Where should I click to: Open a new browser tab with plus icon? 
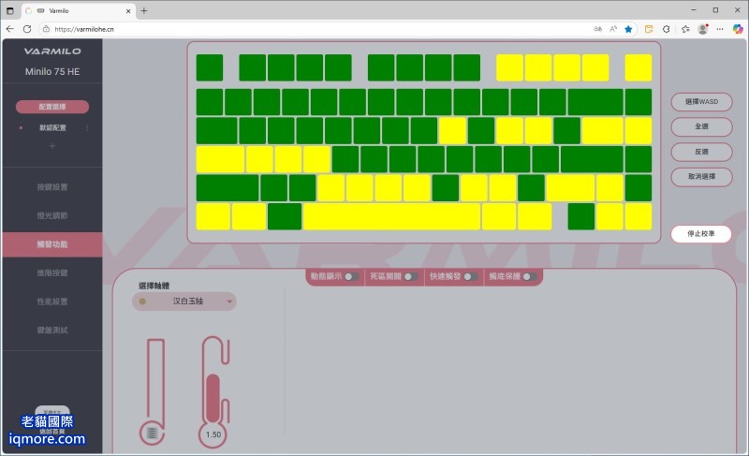[144, 10]
